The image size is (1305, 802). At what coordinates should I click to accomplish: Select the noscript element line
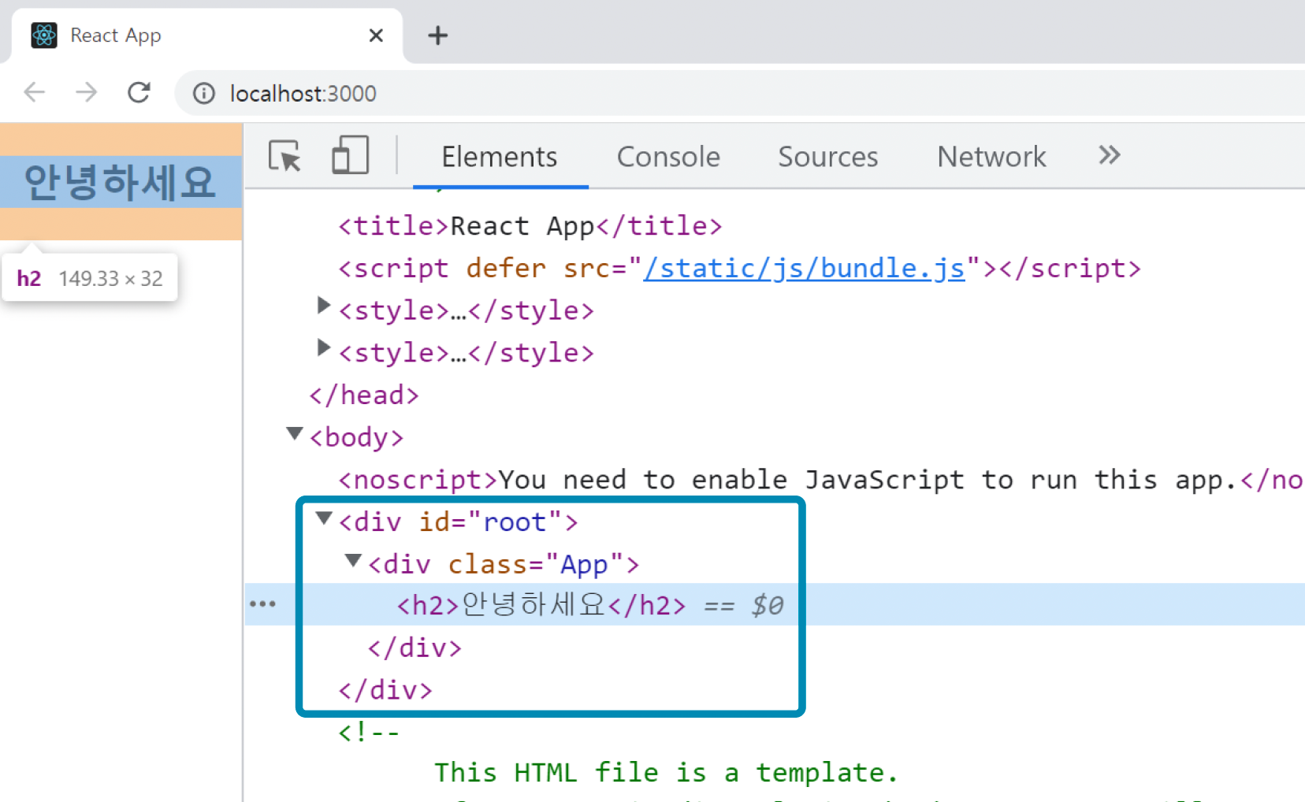click(x=820, y=480)
